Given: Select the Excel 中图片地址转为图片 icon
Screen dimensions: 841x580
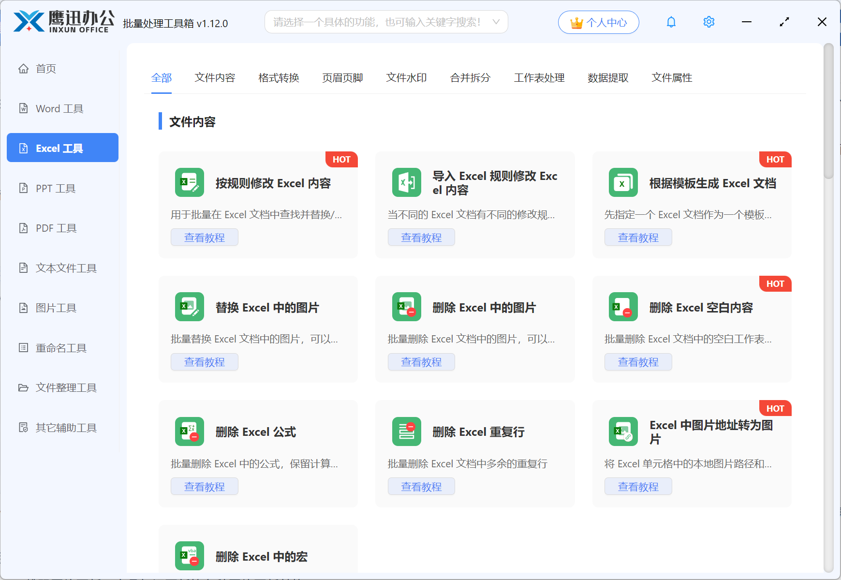Looking at the screenshot, I should coord(623,431).
